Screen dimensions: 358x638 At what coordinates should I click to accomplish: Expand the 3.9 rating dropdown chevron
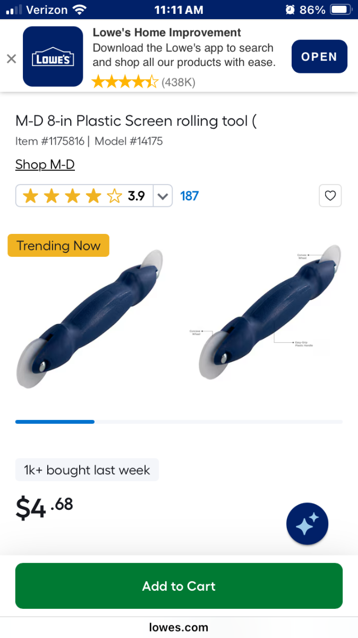163,196
